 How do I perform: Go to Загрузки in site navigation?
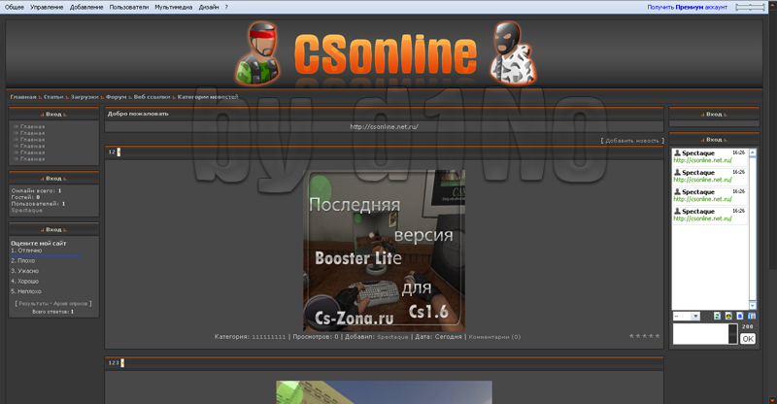click(84, 97)
